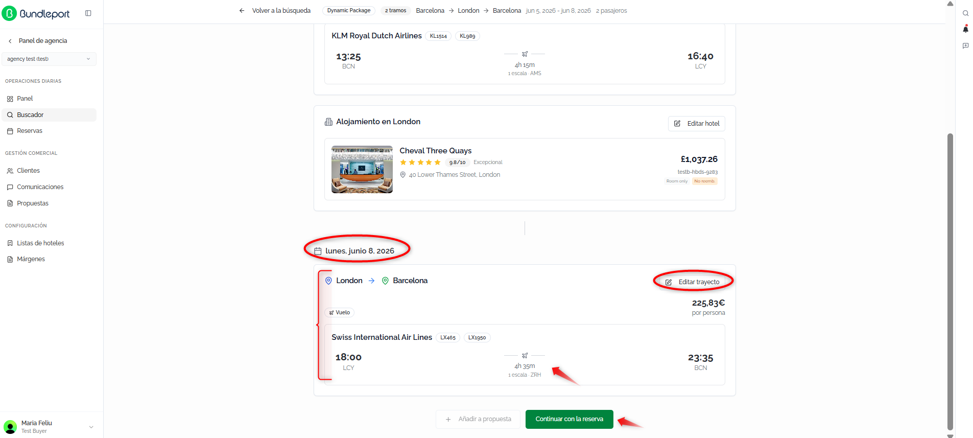Open the feedback message icon

point(965,45)
